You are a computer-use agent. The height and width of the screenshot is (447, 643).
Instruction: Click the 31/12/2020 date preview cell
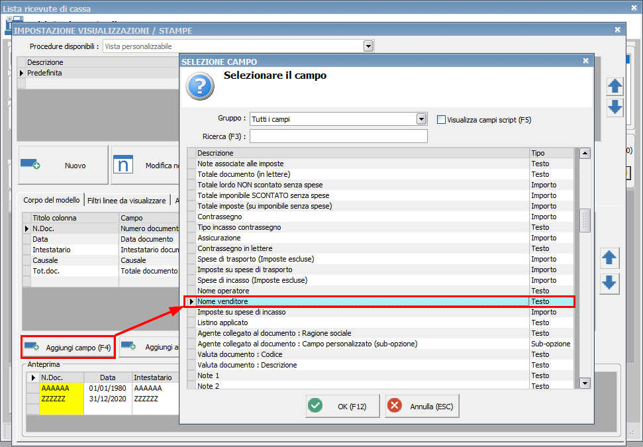point(108,399)
